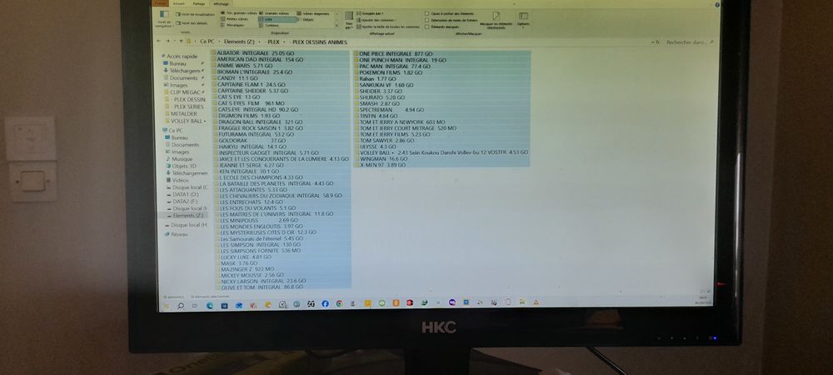
Task: Select the Contenu layout option
Action: (x=269, y=25)
